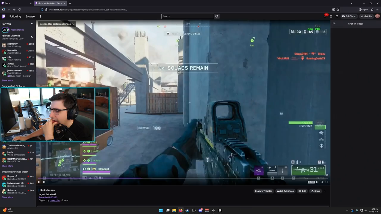The image size is (381, 214).
Task: Open the Whispers envelope icon
Action: point(331,16)
